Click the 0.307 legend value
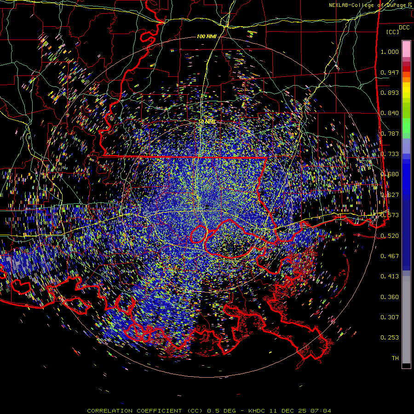 pos(390,317)
